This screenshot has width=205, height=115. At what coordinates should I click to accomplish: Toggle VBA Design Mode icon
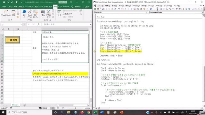(x=135, y=9)
